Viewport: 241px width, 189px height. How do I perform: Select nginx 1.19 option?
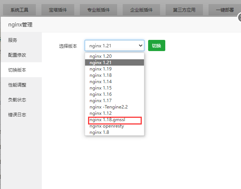pos(115,69)
